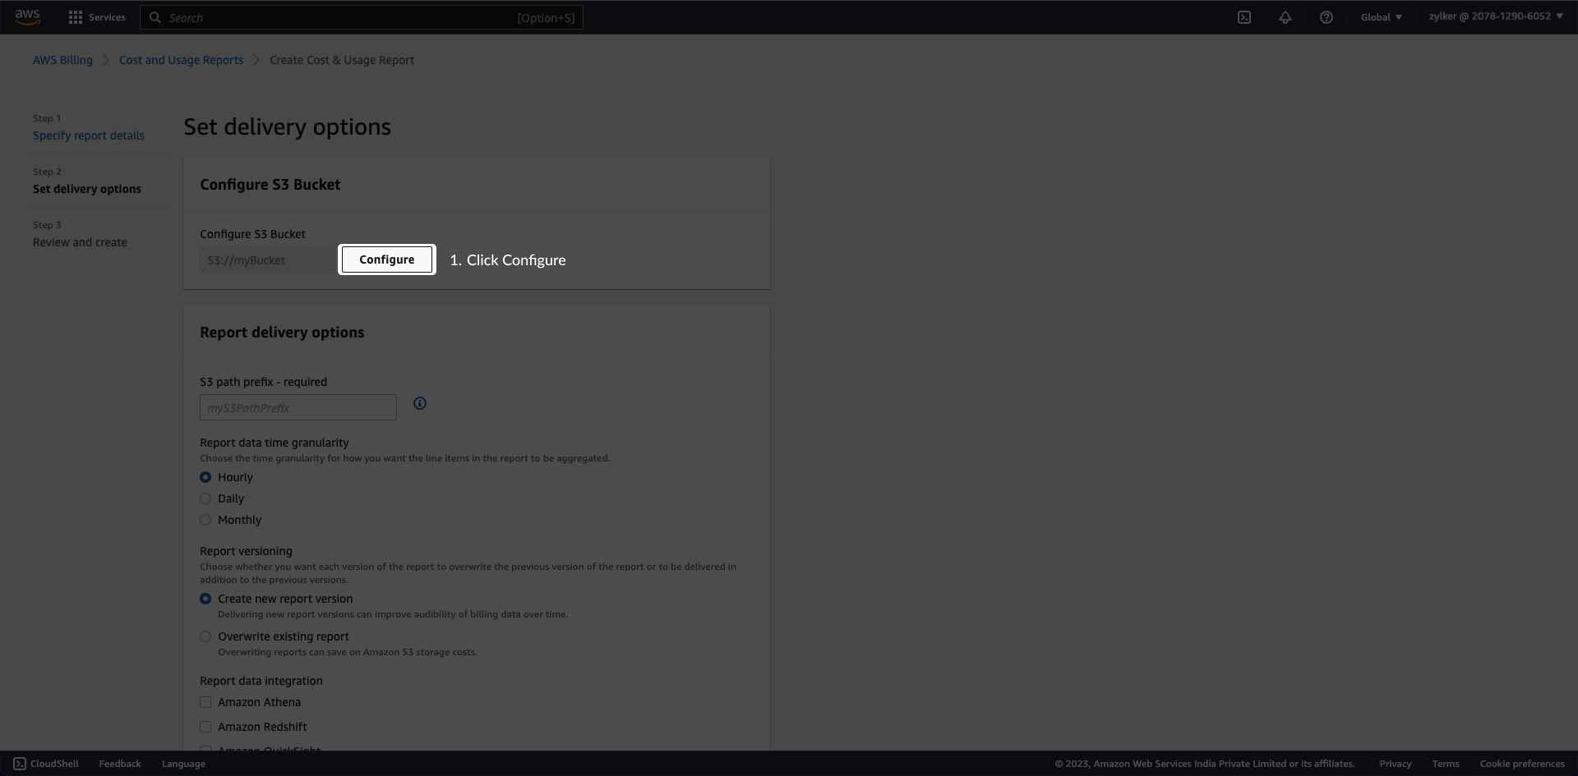
Task: Select Hourly time granularity
Action: [x=205, y=477]
